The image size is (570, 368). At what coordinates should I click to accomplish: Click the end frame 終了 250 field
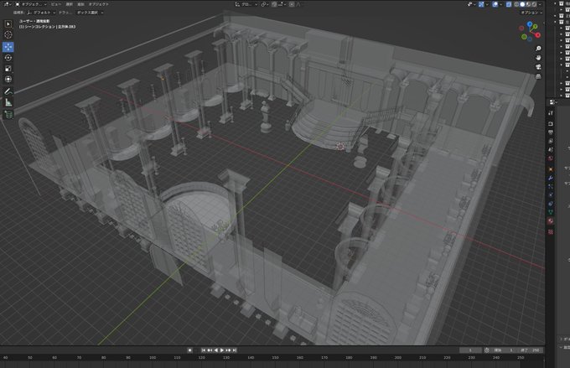[x=530, y=350]
